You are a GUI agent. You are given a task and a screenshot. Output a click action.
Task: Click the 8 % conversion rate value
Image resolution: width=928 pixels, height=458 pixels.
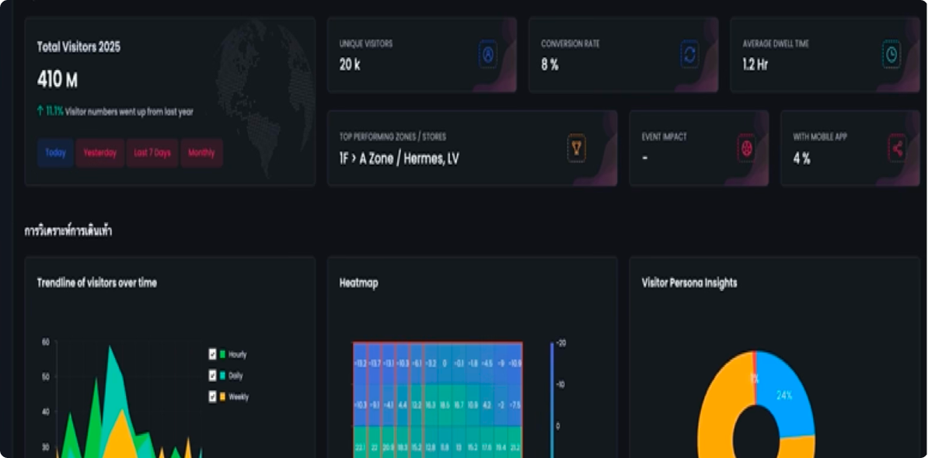(x=549, y=65)
